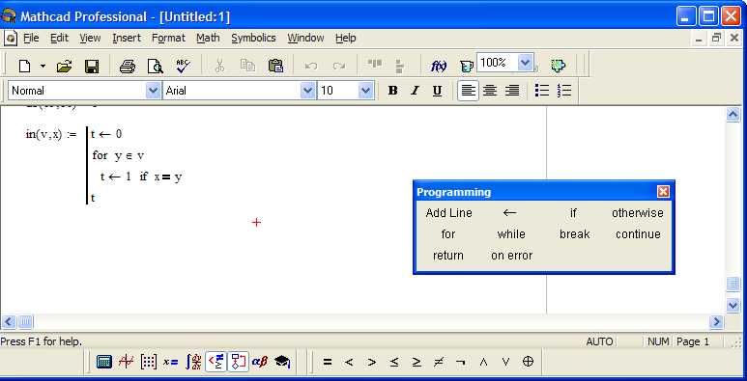Screen dimensions: 747x381
Task: Open the Vector and Matrix toolbar icon
Action: point(148,362)
